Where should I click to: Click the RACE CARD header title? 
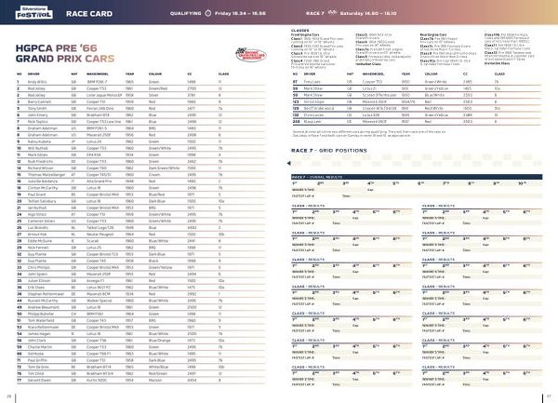pyautogui.click(x=89, y=14)
